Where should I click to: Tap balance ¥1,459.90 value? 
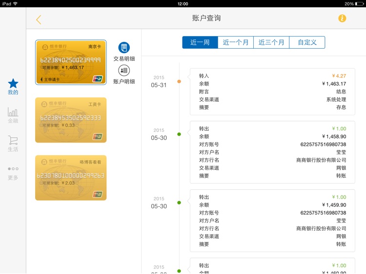point(334,205)
